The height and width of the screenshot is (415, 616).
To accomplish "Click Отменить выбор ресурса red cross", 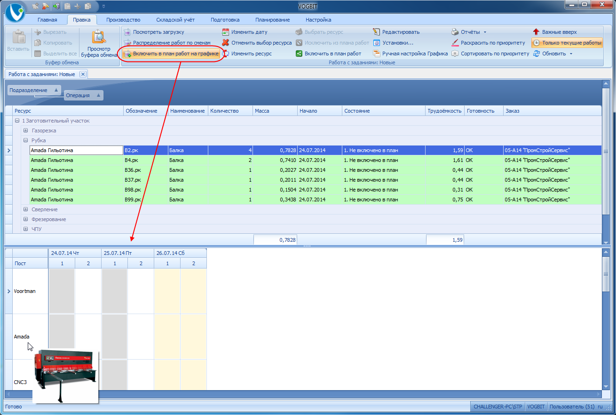I will click(x=226, y=43).
